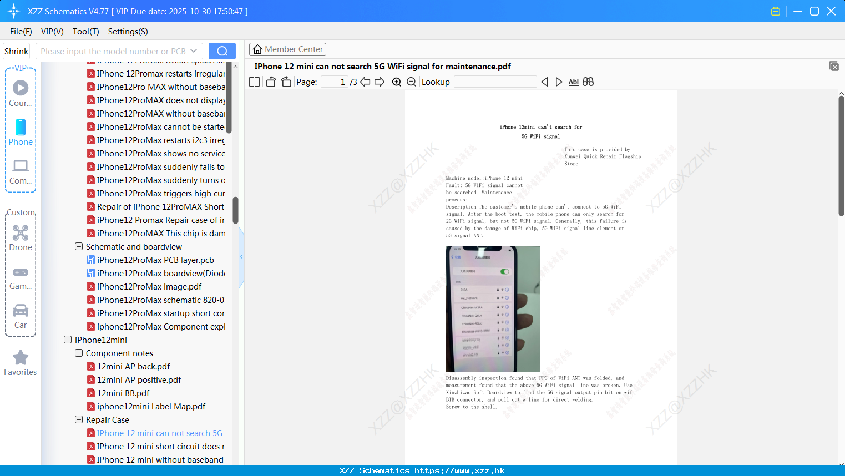Open Courses section in sidebar

21,94
